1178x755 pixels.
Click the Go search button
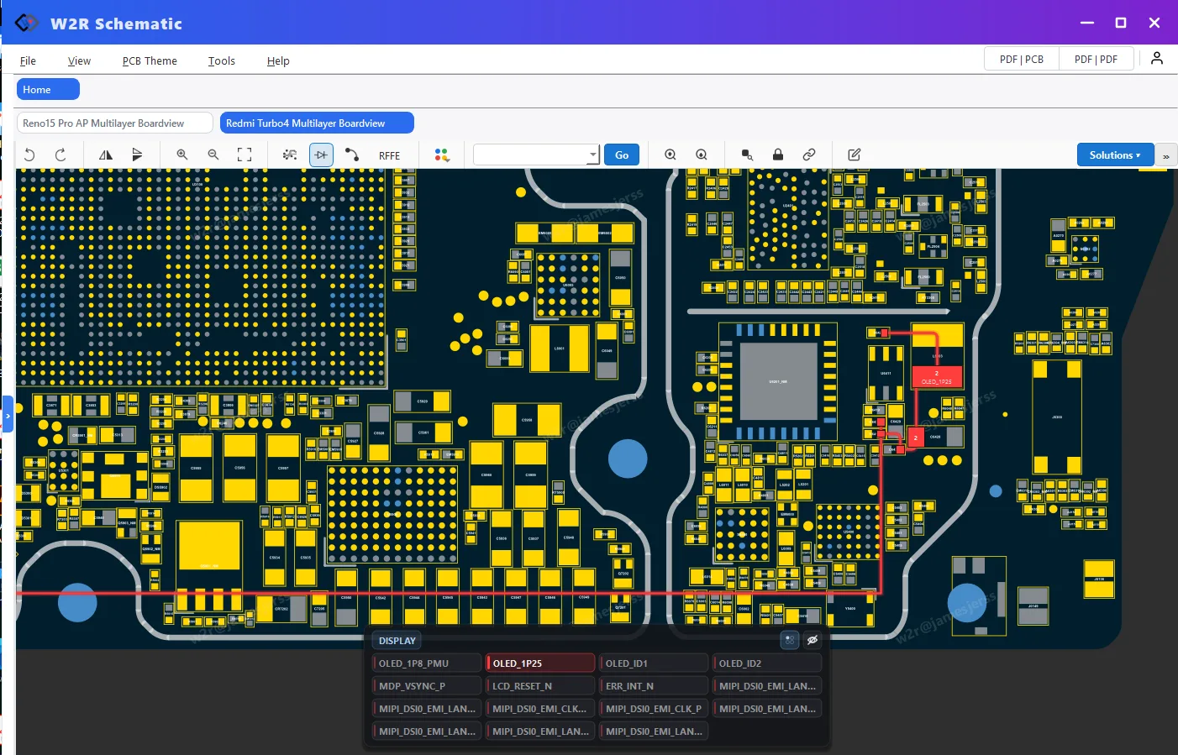pos(622,155)
